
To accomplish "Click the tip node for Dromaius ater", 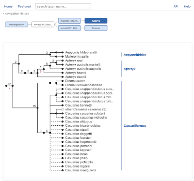I will point(63,81).
